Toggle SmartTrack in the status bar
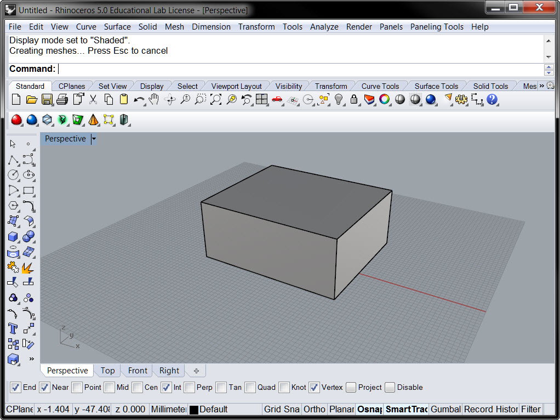This screenshot has width=560, height=420. pos(407,409)
